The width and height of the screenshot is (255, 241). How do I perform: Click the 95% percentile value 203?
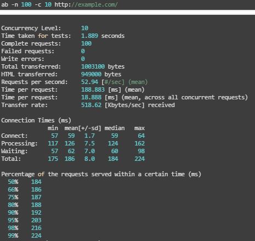[36, 220]
